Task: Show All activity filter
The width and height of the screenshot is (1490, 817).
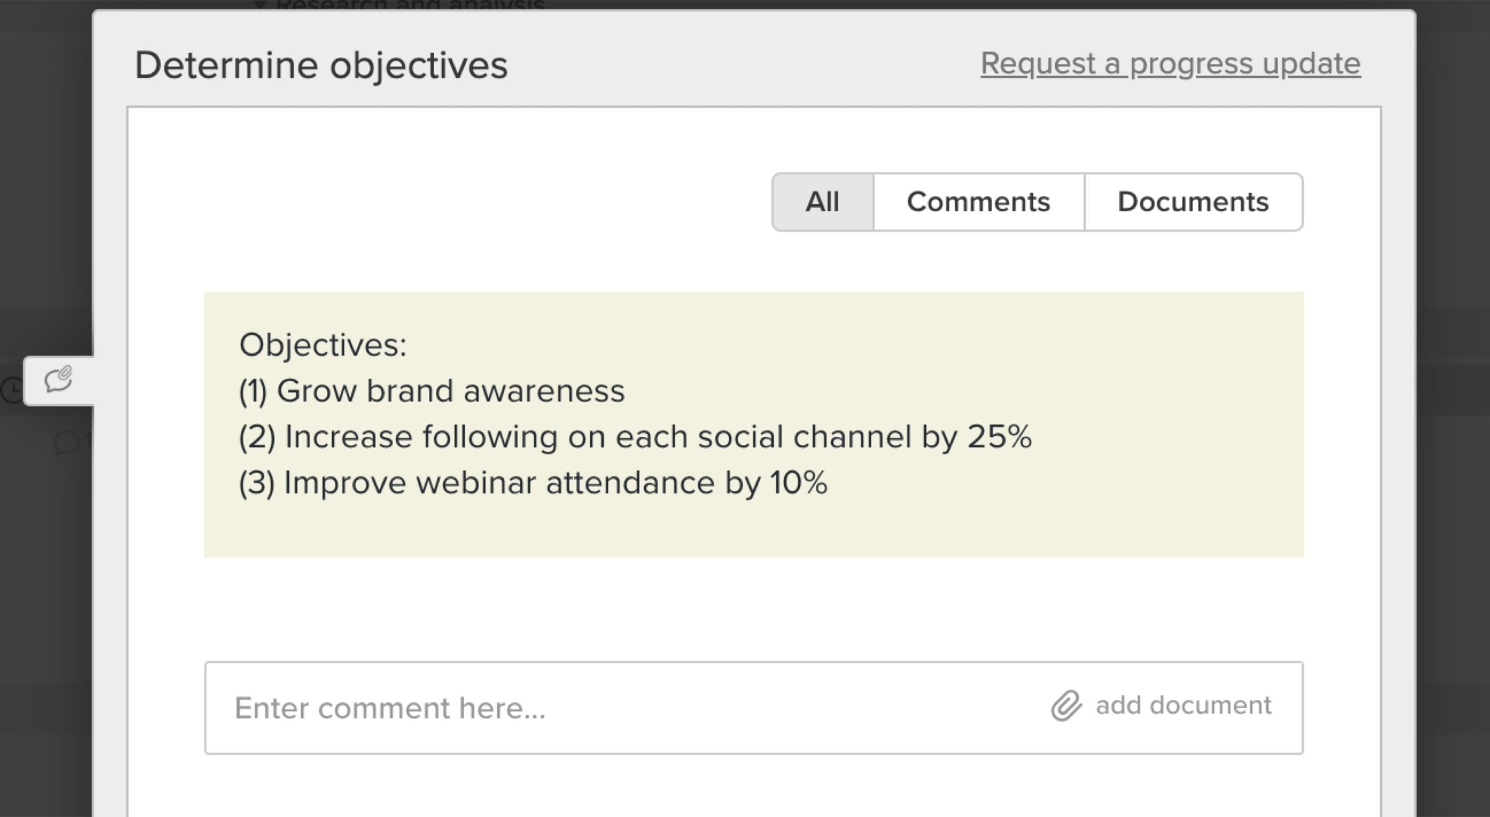Action: click(822, 202)
